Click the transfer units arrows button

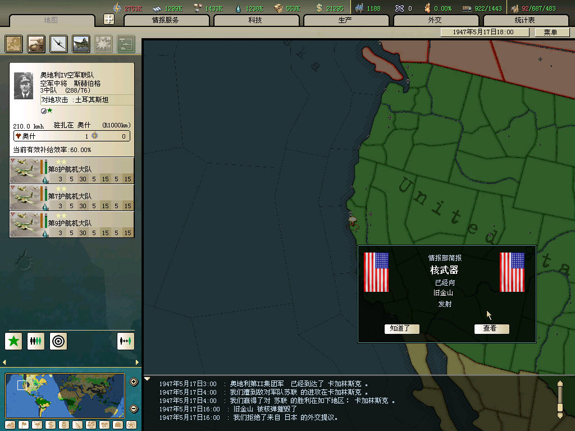126,341
